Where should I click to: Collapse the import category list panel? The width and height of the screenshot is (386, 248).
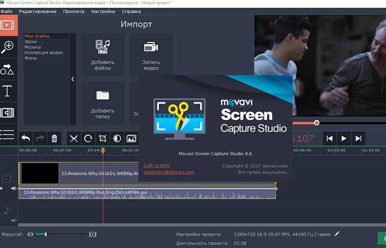pos(73,79)
